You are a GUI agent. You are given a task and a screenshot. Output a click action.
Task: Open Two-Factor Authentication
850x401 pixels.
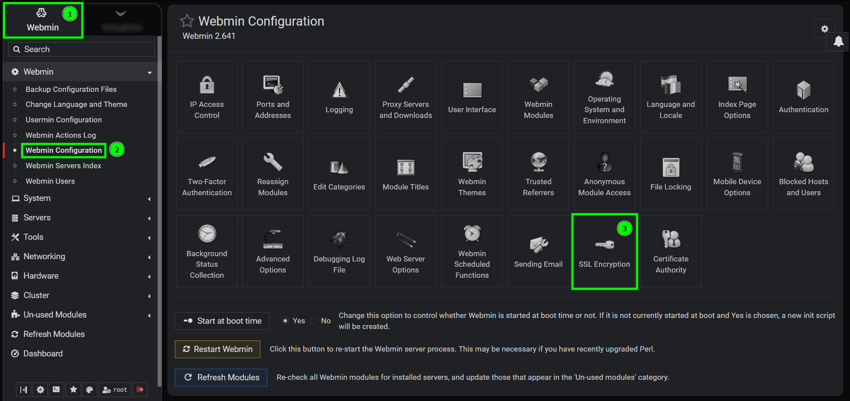[x=207, y=174]
